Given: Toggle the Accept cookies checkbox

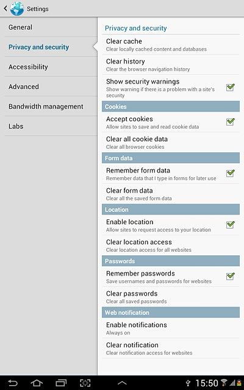Looking at the screenshot, I should click(231, 122).
